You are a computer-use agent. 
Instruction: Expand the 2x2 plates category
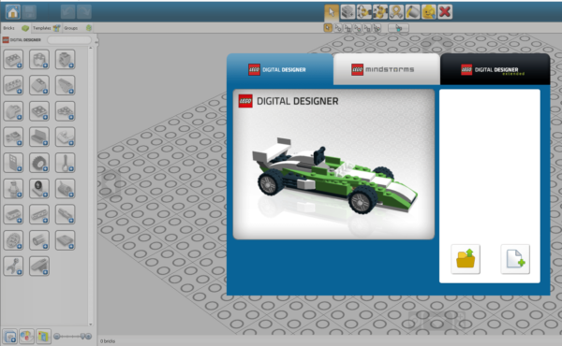[x=39, y=111]
